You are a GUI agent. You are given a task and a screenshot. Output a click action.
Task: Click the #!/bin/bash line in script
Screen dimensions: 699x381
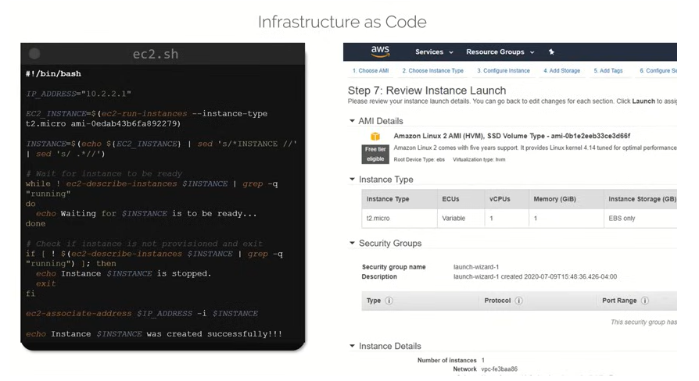tap(53, 74)
